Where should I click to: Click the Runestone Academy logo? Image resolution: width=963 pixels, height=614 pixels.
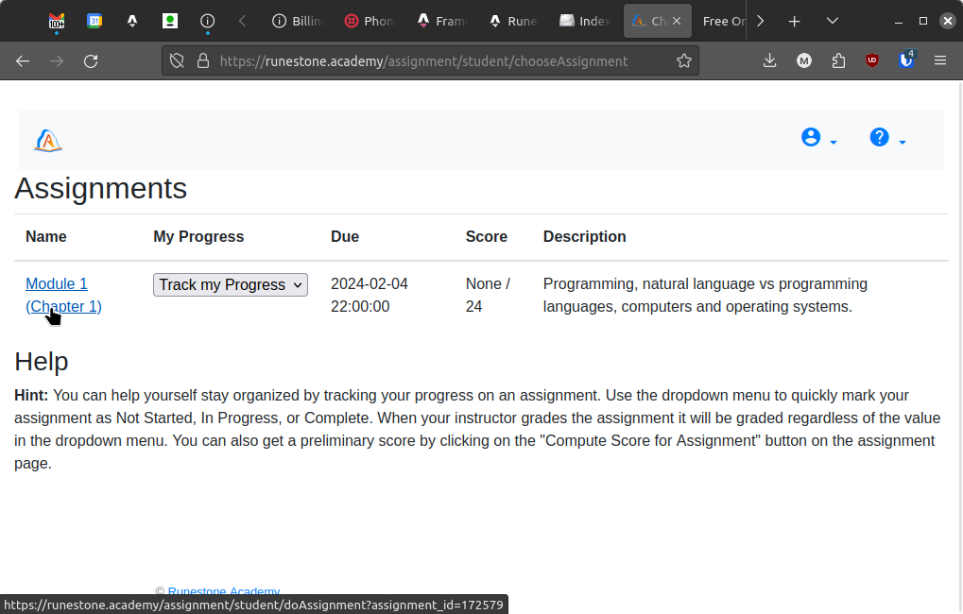point(47,140)
